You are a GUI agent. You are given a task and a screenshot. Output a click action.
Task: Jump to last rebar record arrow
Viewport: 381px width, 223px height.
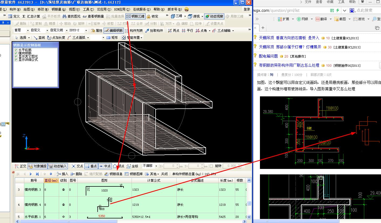[x=37, y=174]
